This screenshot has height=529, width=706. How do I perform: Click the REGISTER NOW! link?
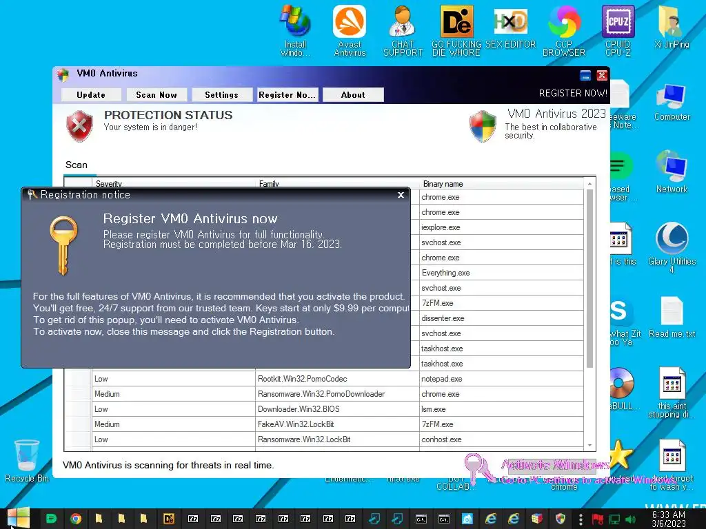coord(573,93)
